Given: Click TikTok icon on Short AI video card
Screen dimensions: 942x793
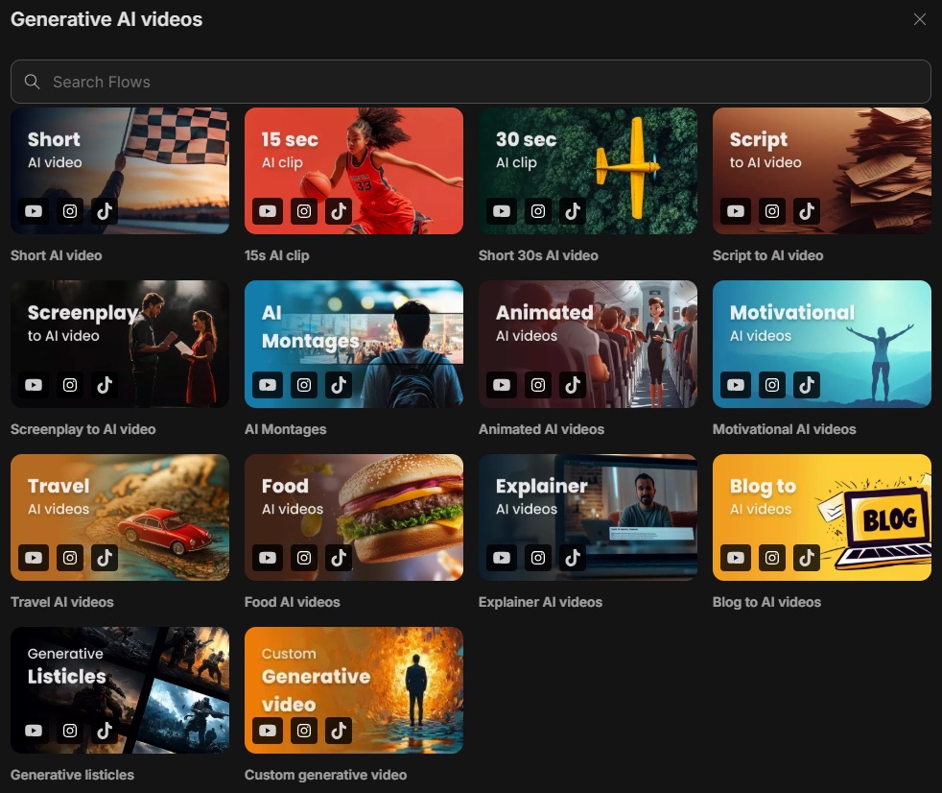Looking at the screenshot, I should click(105, 211).
